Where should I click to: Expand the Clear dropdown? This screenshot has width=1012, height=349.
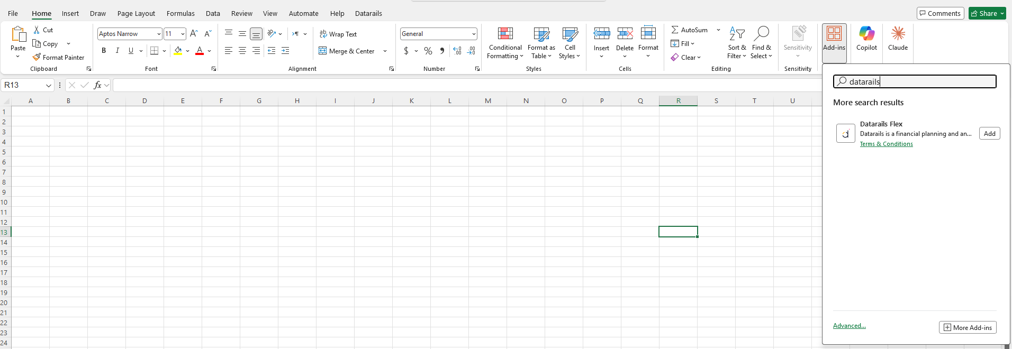coord(699,58)
